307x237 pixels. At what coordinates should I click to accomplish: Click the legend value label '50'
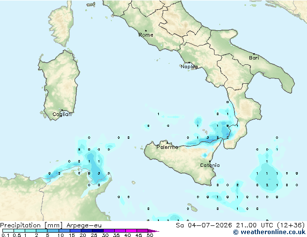click(150, 235)
